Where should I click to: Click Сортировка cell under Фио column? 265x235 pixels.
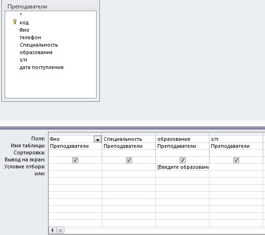pyautogui.click(x=75, y=153)
